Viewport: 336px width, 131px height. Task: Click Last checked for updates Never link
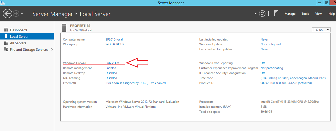[x=264, y=49]
